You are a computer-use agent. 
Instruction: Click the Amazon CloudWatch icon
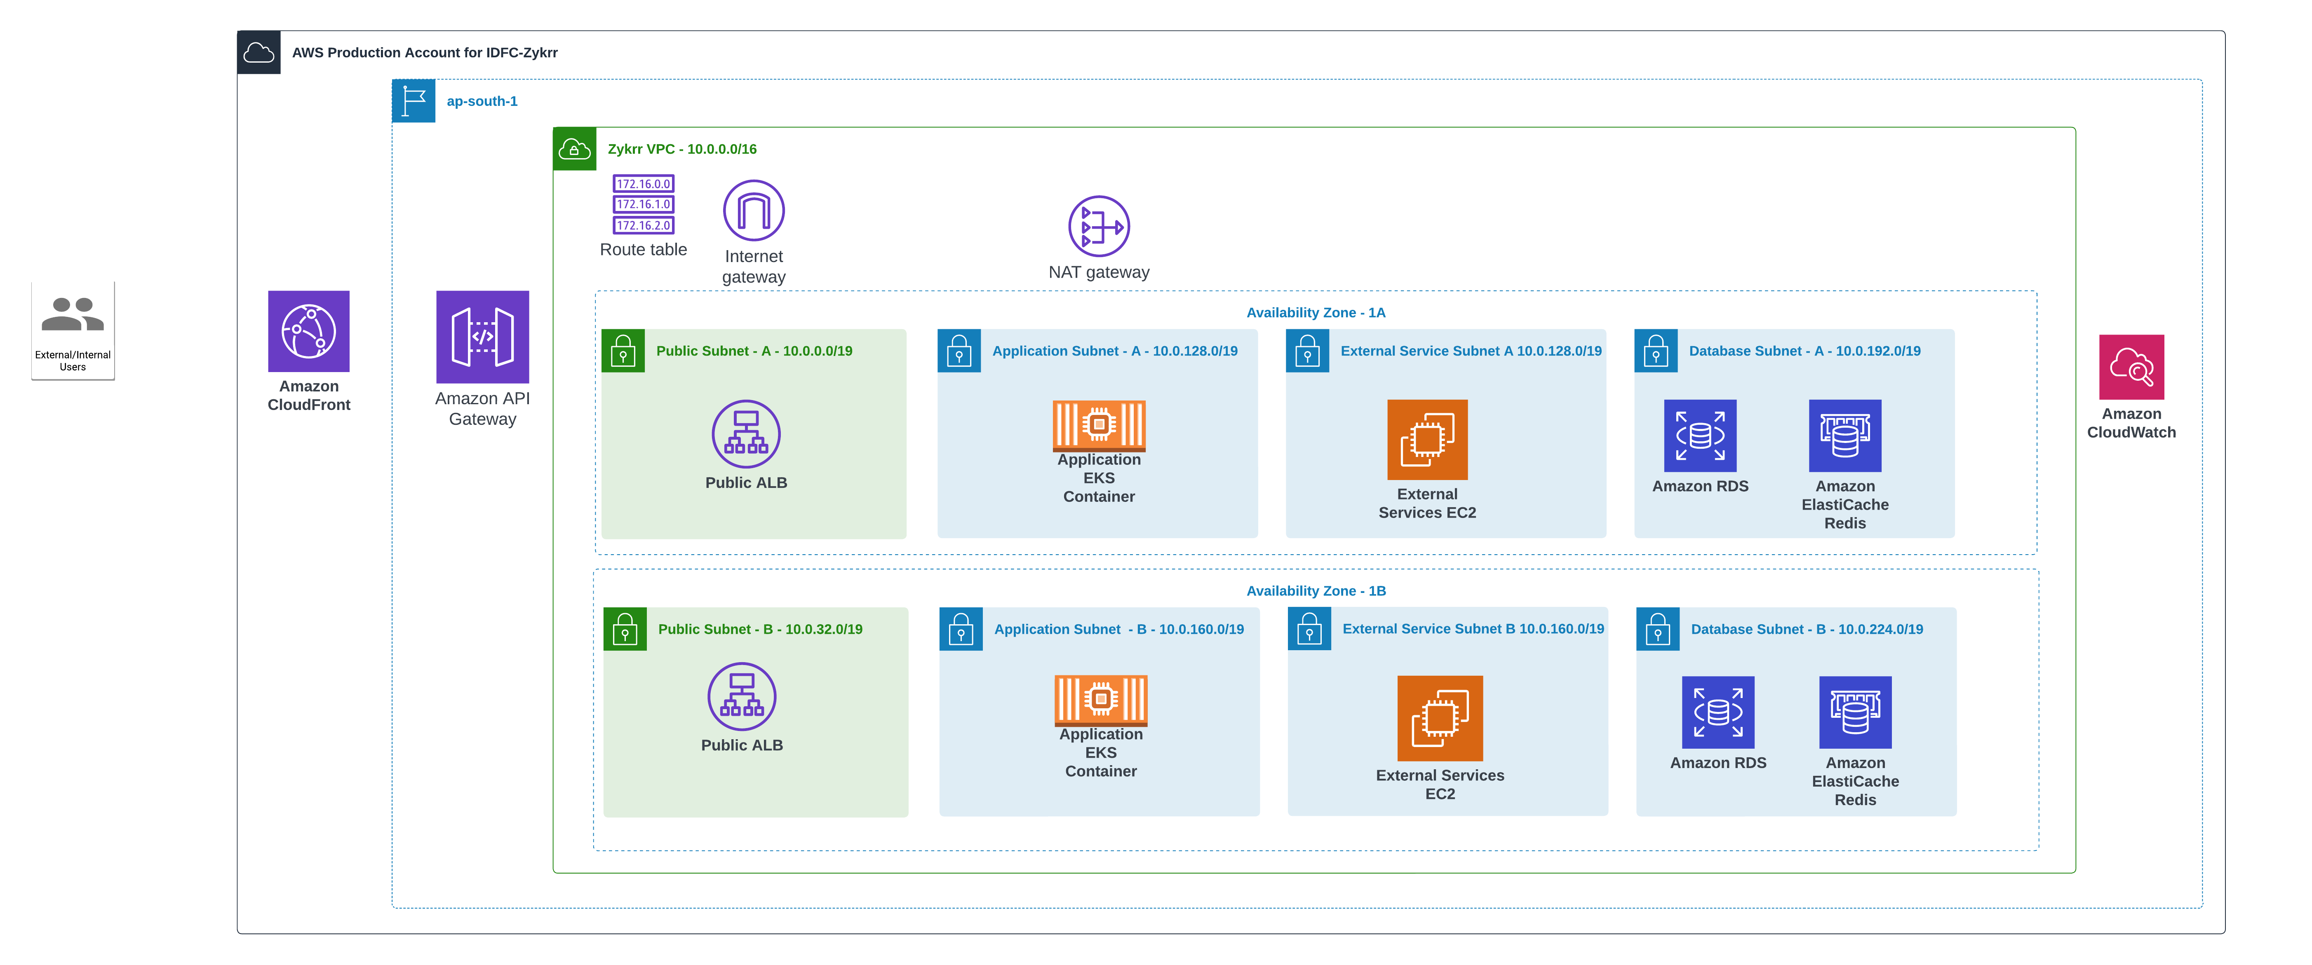(x=2131, y=367)
